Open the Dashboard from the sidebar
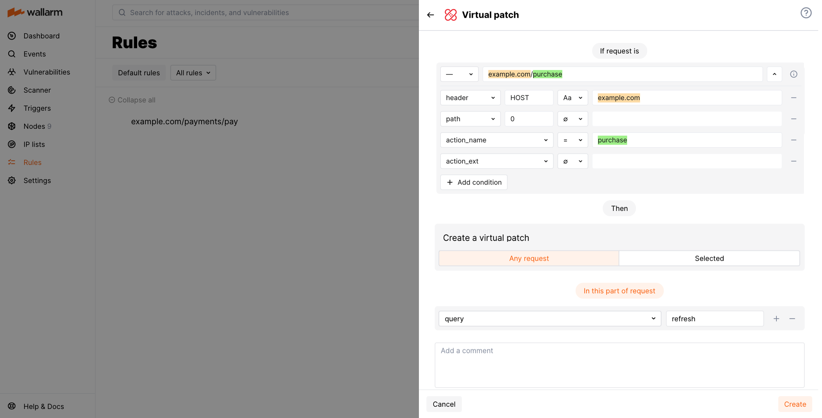Viewport: 822px width, 418px height. pos(12,36)
